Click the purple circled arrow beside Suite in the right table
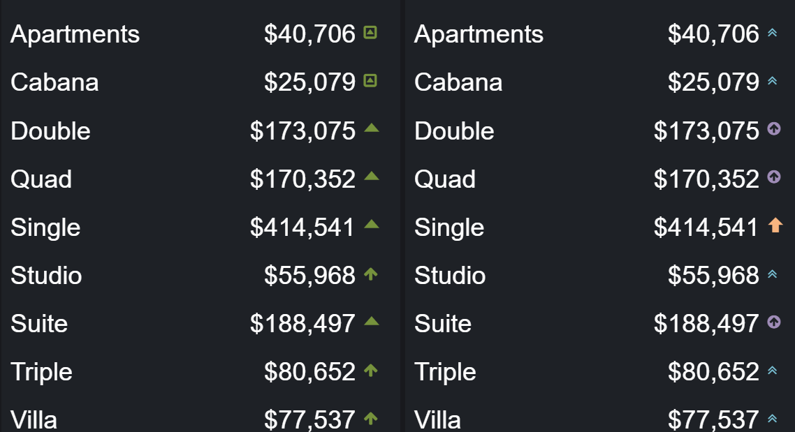 [774, 322]
